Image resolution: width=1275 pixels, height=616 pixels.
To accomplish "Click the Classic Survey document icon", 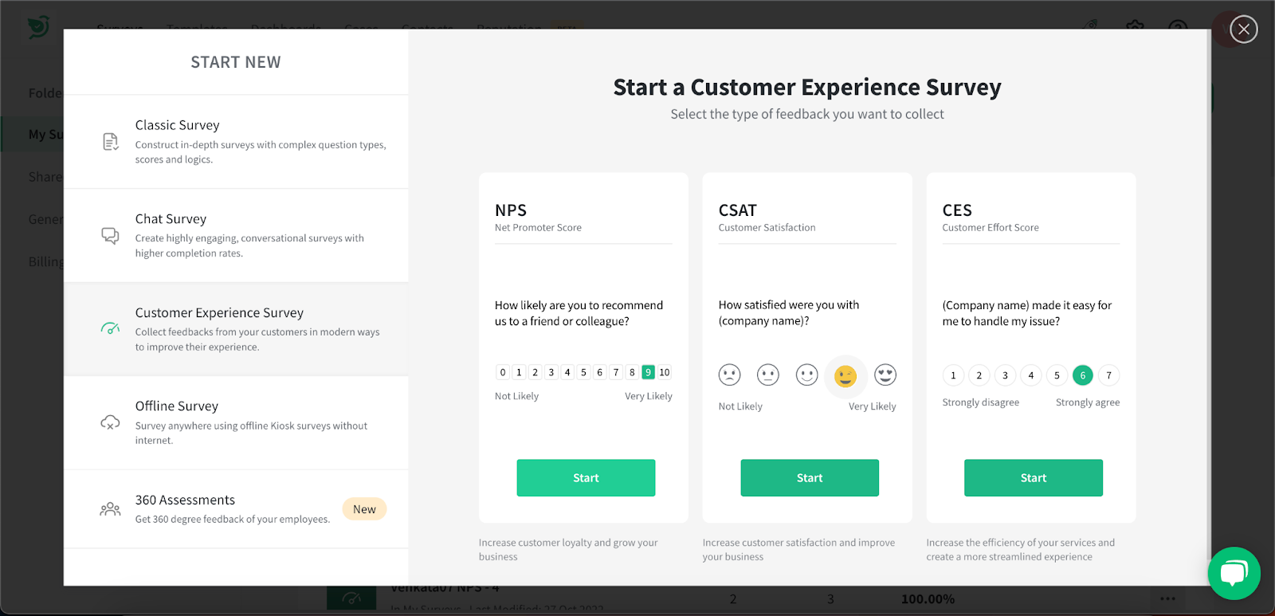I will (111, 142).
